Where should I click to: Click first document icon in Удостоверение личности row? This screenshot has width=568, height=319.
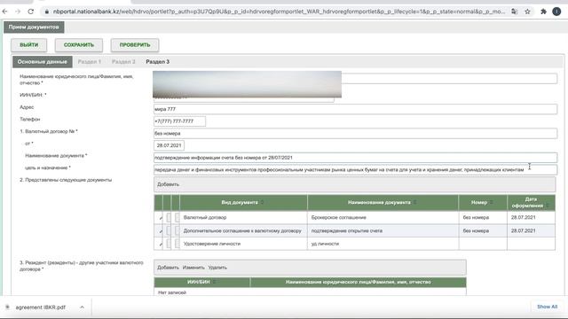coord(169,244)
